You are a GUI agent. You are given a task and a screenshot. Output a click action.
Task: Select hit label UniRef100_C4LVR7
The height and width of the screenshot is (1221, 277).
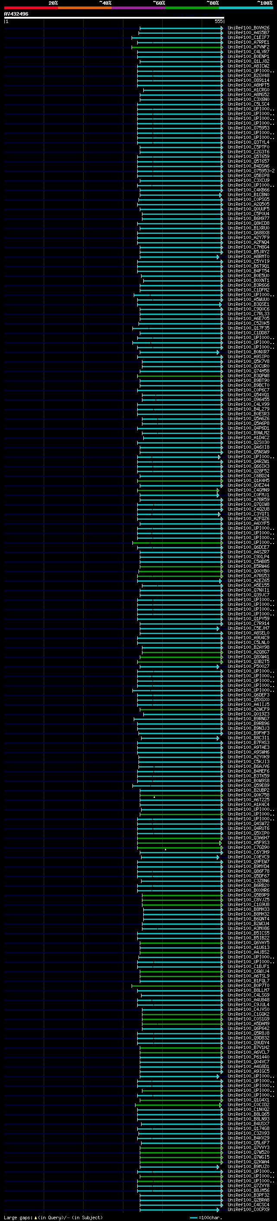pos(248,52)
